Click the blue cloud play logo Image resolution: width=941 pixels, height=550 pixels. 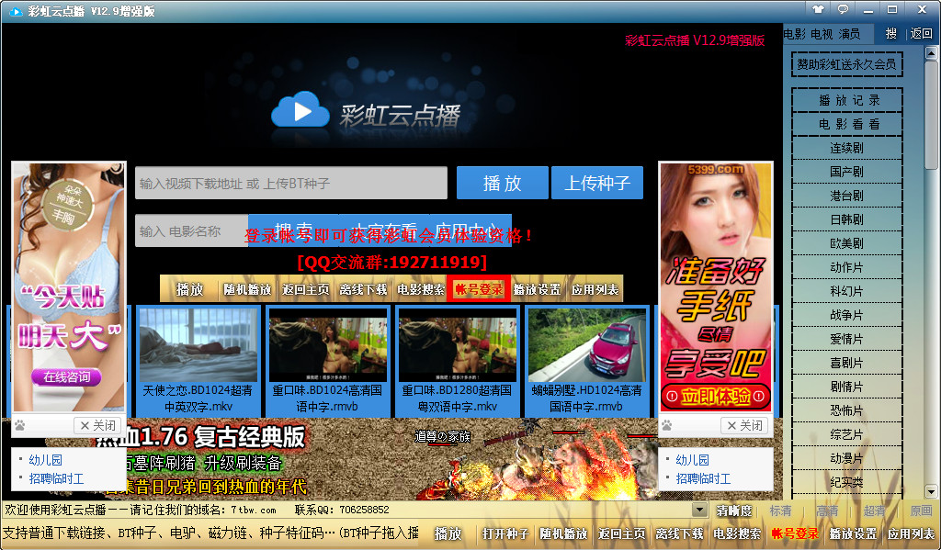pos(300,109)
